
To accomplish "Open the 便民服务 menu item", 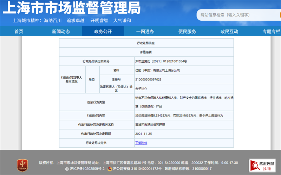I will point(187,31).
